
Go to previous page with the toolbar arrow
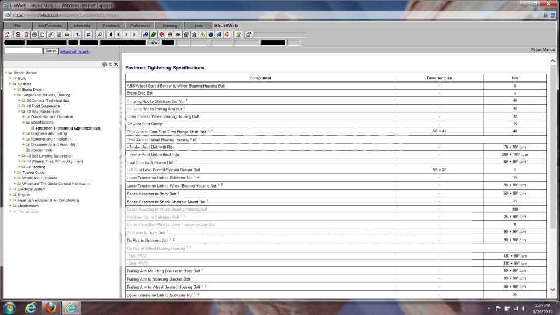118,34
